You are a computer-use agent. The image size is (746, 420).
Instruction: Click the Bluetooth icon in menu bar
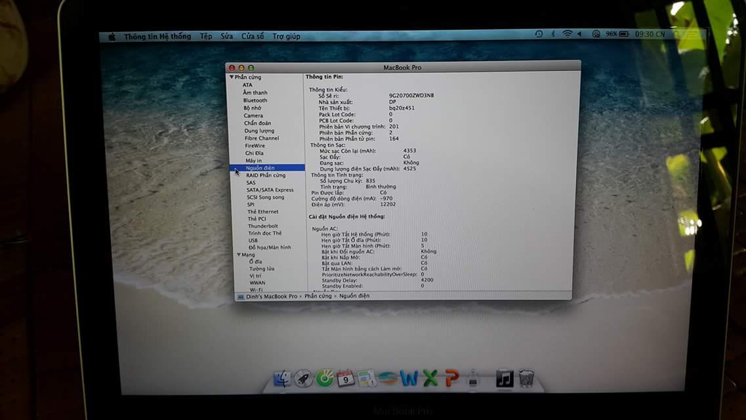552,34
